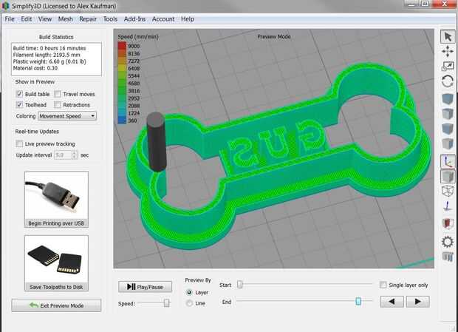Click the blue 360 speed legend swatch

pyautogui.click(x=122, y=120)
